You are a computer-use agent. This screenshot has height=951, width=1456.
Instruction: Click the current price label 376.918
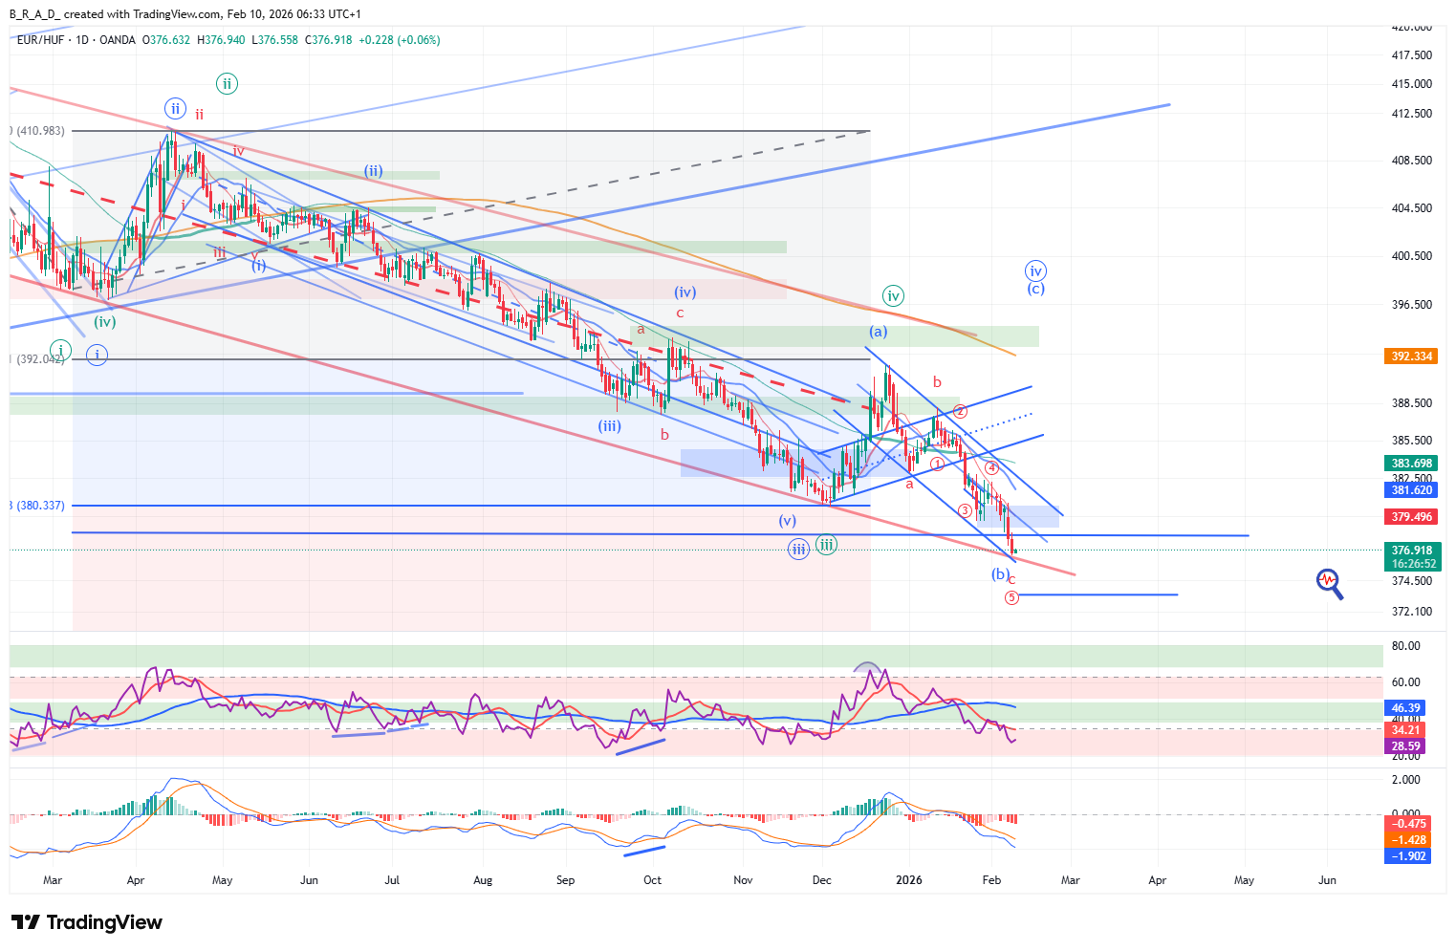(1411, 551)
